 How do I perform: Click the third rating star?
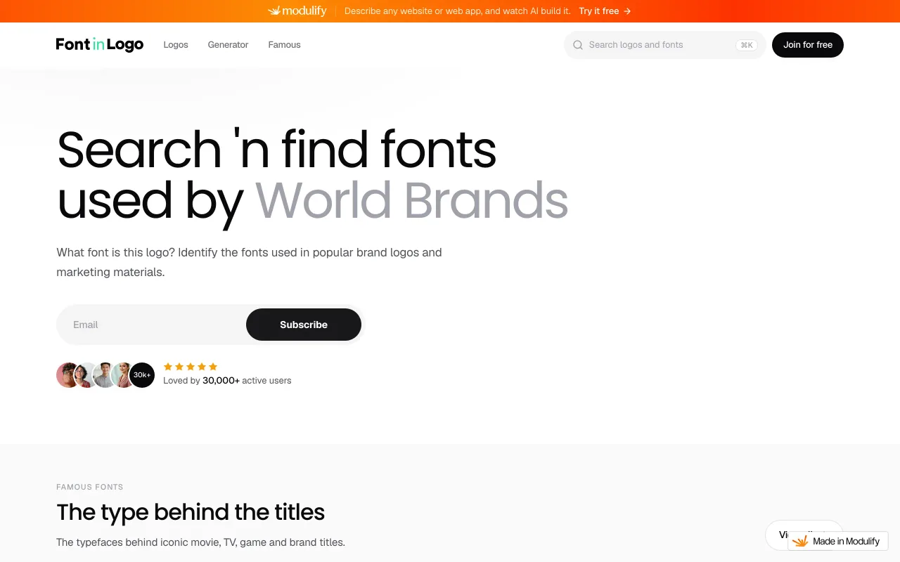coord(191,367)
